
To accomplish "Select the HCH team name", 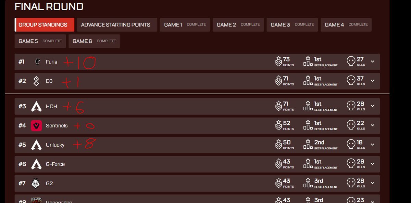I will 51,106.
